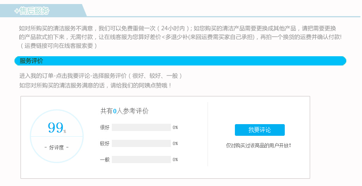Click the 我要评论 button
Screen dimensions: 362x186
tap(259, 130)
